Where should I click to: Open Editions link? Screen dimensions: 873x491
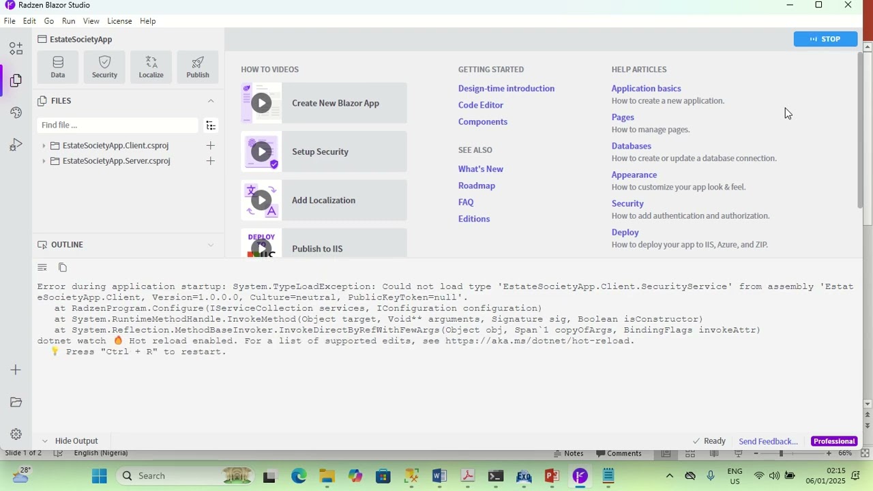[474, 219]
